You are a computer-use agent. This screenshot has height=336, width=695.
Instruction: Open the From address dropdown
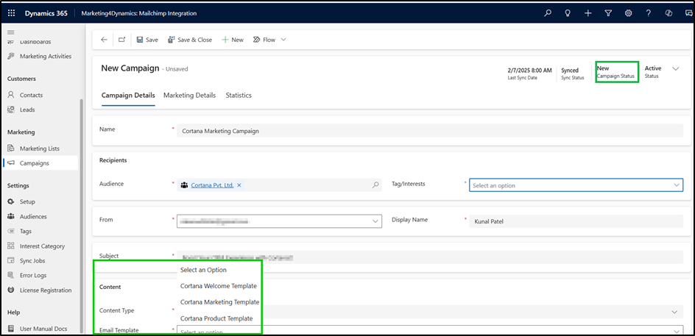point(279,221)
